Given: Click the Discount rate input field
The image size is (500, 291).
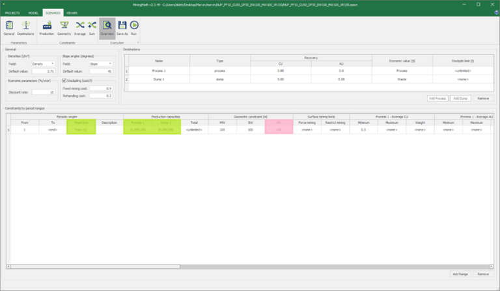Looking at the screenshot, I should (42, 92).
